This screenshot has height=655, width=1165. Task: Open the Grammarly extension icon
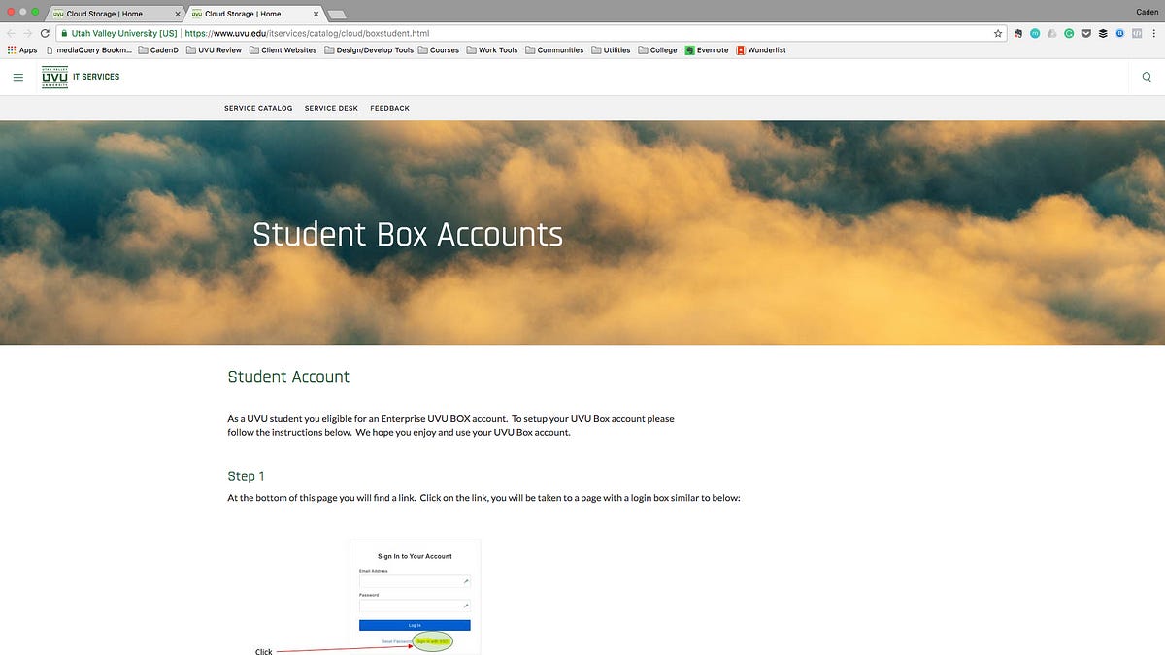1069,33
